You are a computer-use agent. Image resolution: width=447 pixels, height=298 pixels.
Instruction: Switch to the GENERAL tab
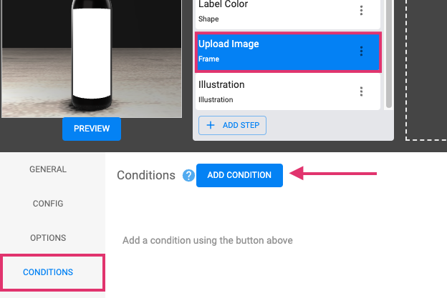pyautogui.click(x=48, y=169)
